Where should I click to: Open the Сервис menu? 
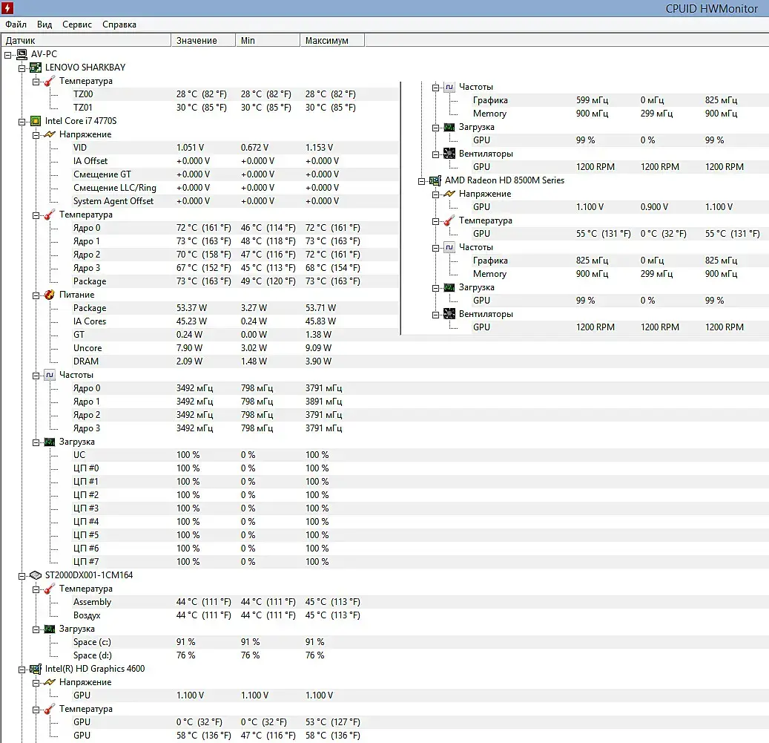pyautogui.click(x=77, y=24)
